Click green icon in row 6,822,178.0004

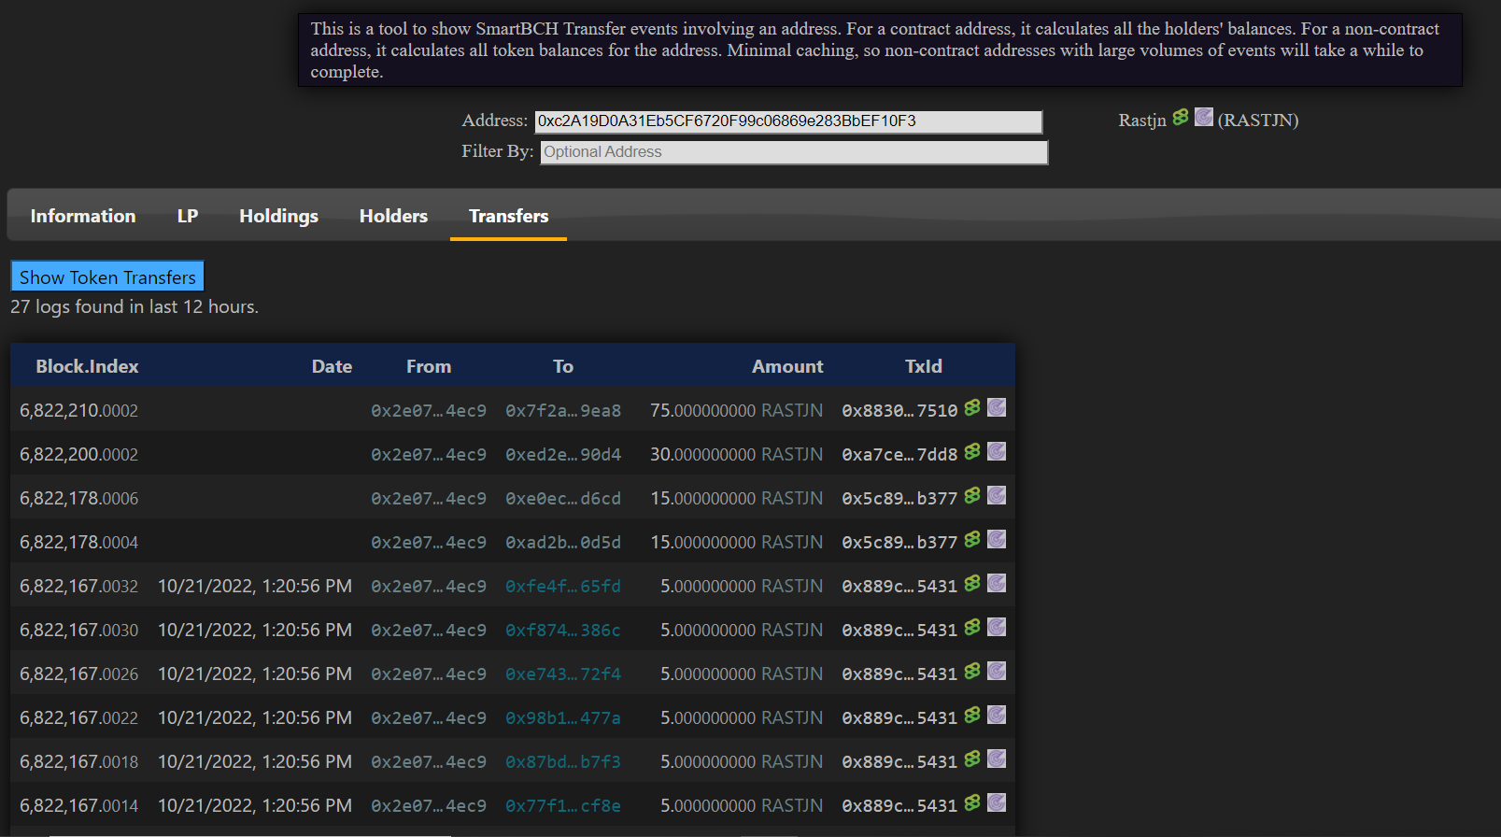(x=972, y=539)
